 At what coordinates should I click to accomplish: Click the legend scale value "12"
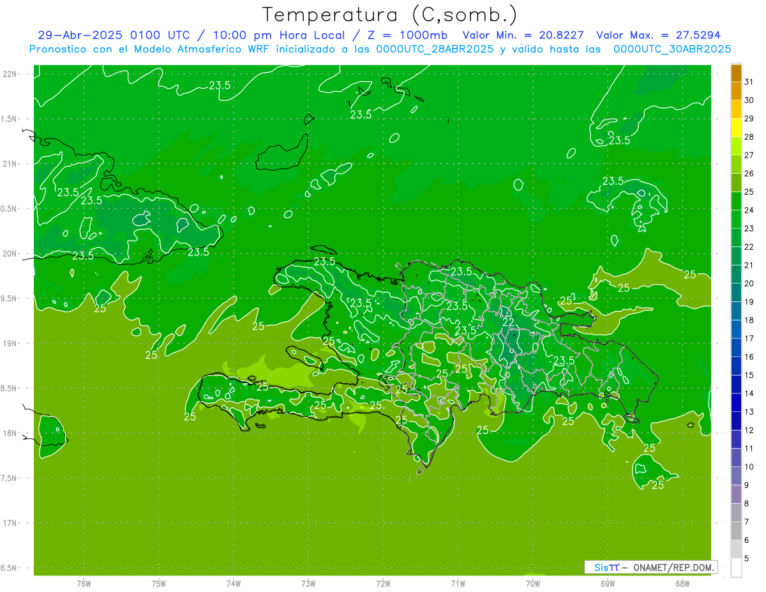(749, 430)
